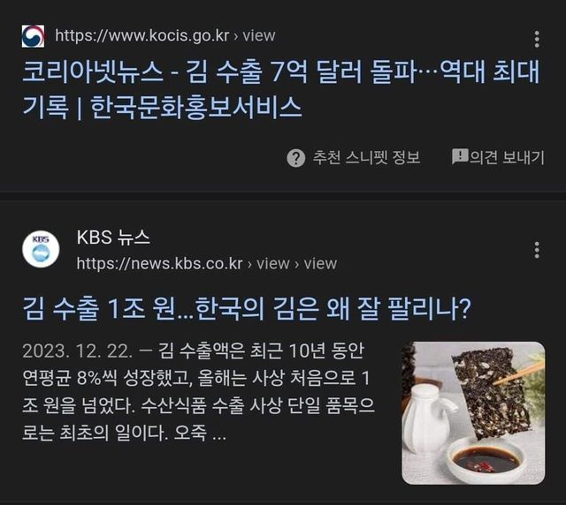Open the 코리아넷뉴스 김 수출 7억 달러 돌파 headline

(281, 89)
